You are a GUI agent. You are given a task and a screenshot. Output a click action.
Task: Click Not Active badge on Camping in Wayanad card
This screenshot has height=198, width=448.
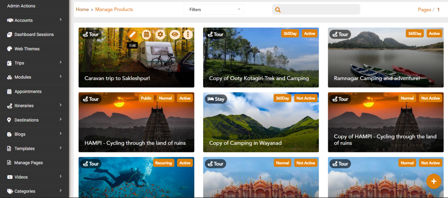click(306, 98)
